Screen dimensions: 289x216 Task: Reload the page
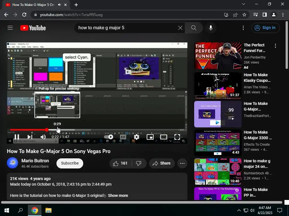[x=24, y=15]
